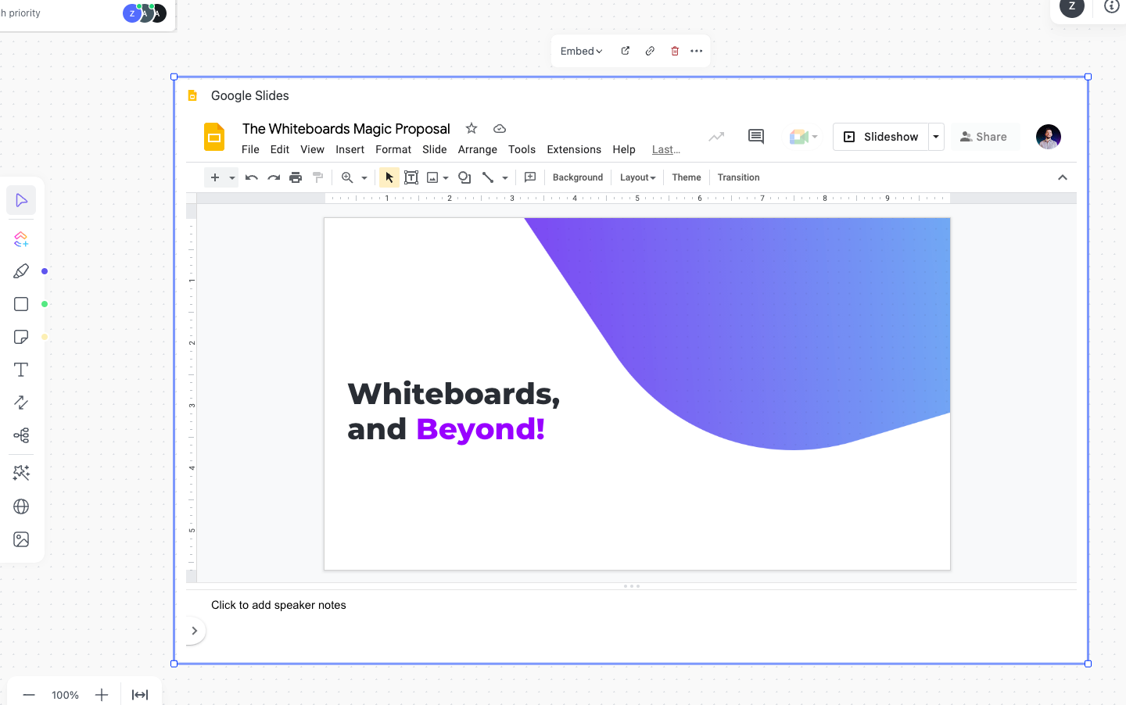Open the Slide menu
The image size is (1126, 705).
tap(435, 149)
